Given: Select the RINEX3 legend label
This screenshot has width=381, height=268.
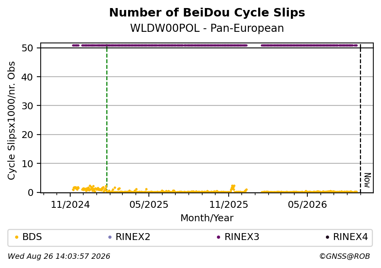Looking at the screenshot, I should point(242,237).
